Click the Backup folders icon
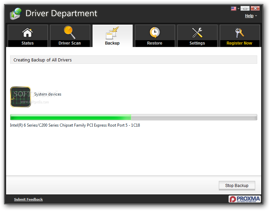Viewport: 270px width, 211px height. click(112, 33)
